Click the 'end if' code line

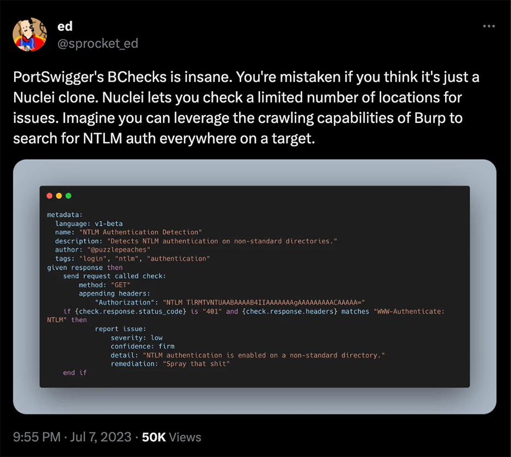pyautogui.click(x=74, y=372)
